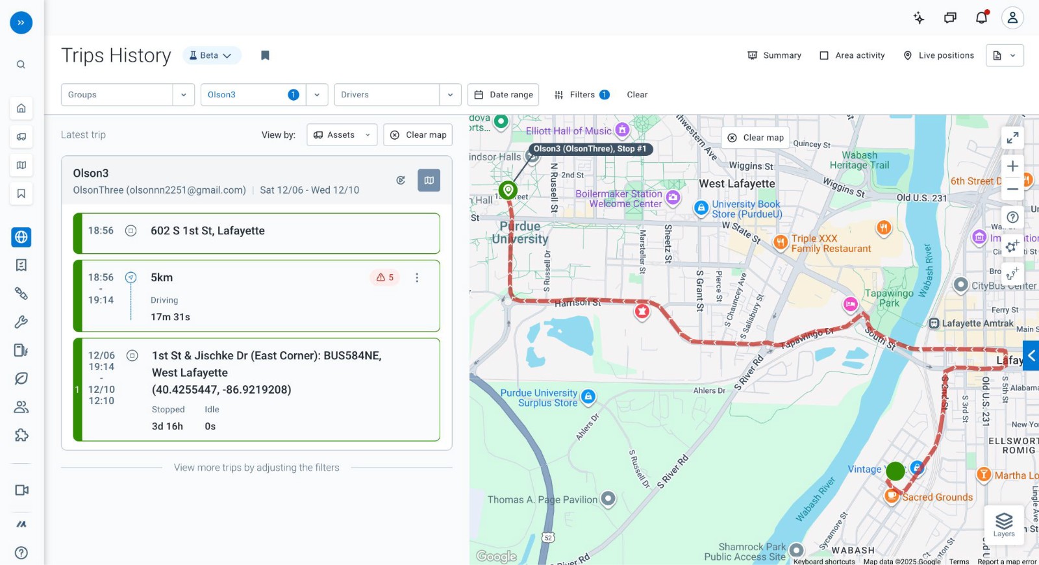This screenshot has height=565, width=1039.
Task: Open the View by Assets dropdown
Action: (x=342, y=135)
